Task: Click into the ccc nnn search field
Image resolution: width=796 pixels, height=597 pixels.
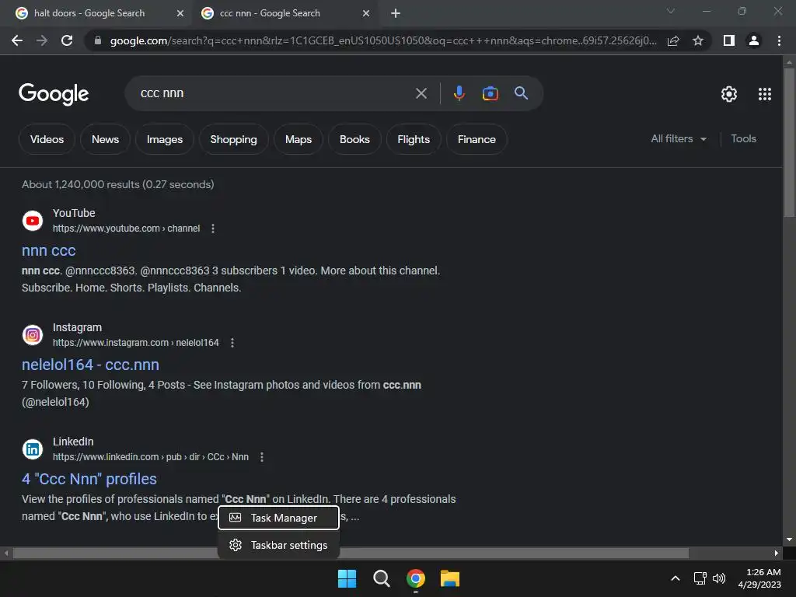Action: pos(274,93)
